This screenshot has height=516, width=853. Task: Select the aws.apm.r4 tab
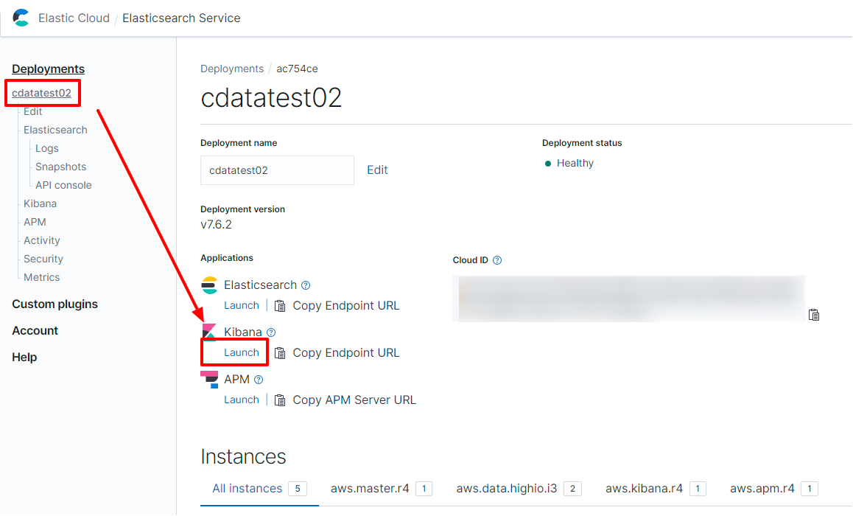(773, 489)
